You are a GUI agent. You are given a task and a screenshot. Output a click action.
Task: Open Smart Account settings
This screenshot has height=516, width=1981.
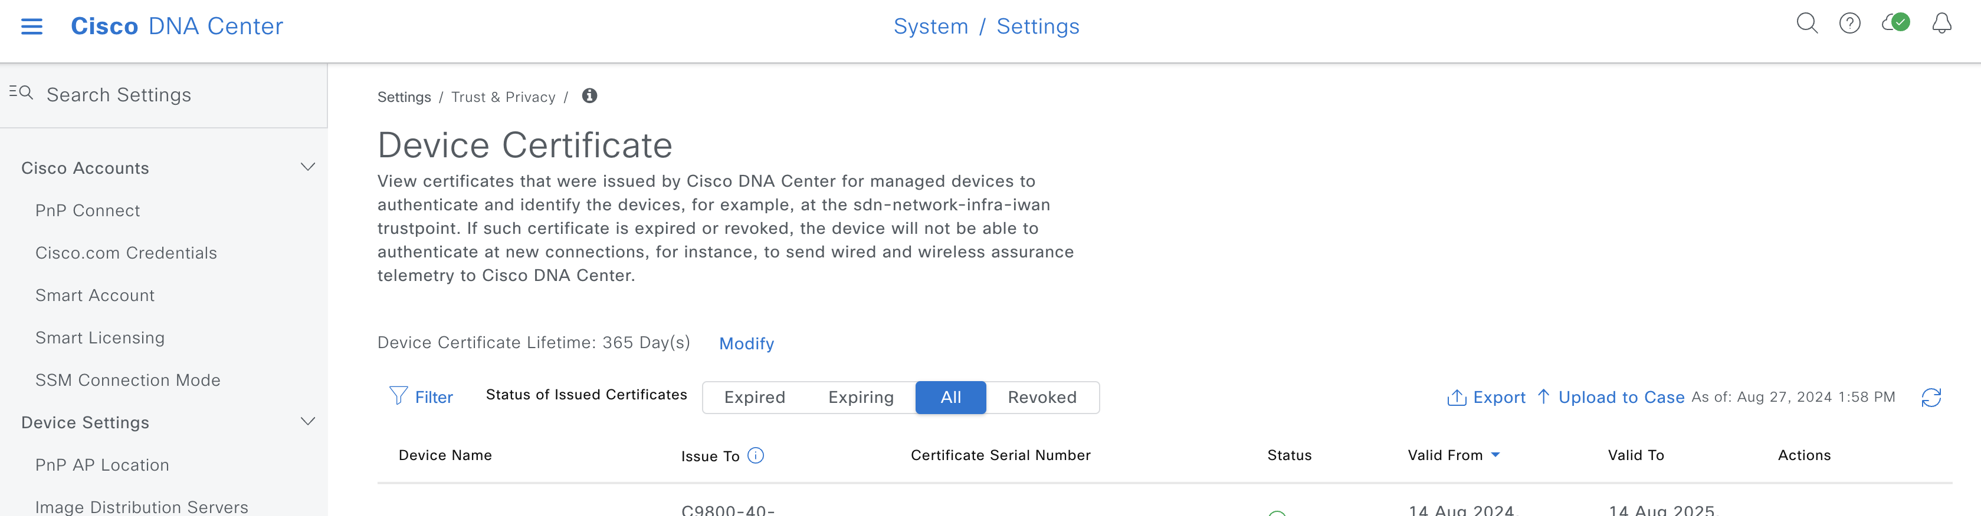pos(94,295)
